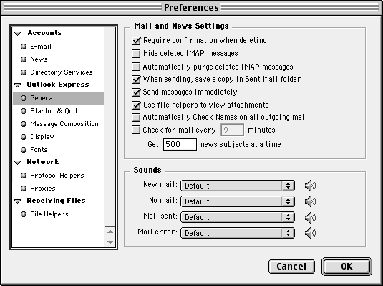Collapse the Accounts section triangle

[x=18, y=34]
